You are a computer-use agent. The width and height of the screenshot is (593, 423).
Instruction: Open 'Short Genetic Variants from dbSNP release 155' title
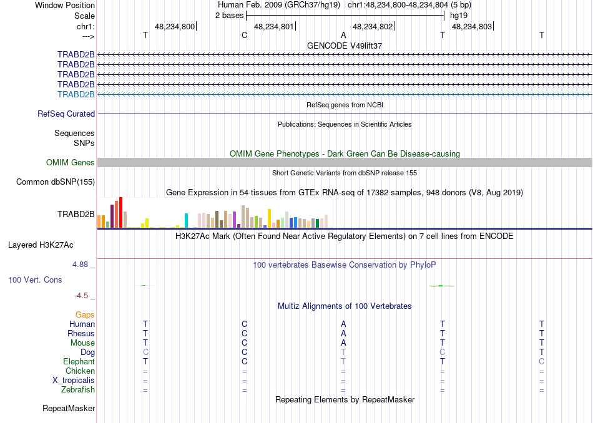[x=345, y=173]
